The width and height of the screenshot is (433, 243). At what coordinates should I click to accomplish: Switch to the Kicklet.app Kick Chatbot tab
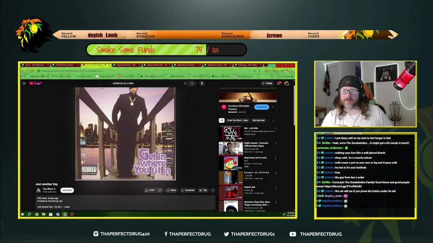(x=248, y=65)
